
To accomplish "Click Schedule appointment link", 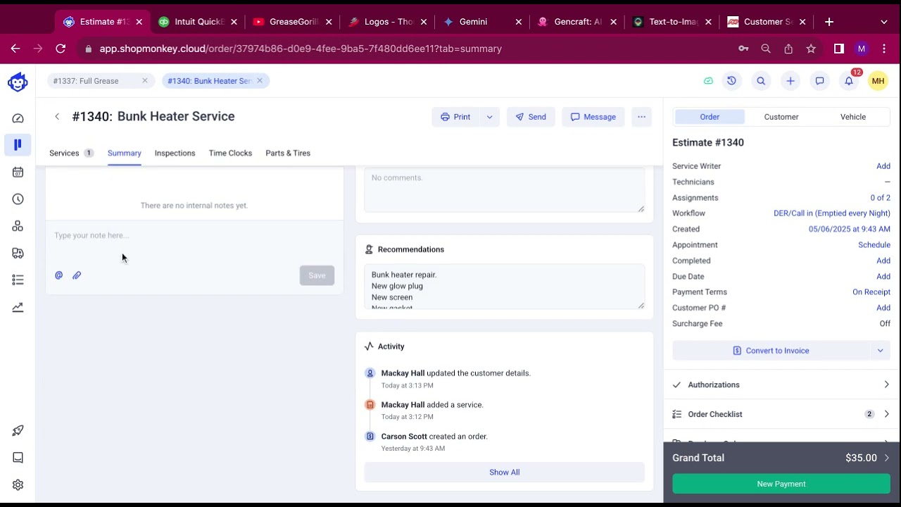I will (874, 245).
